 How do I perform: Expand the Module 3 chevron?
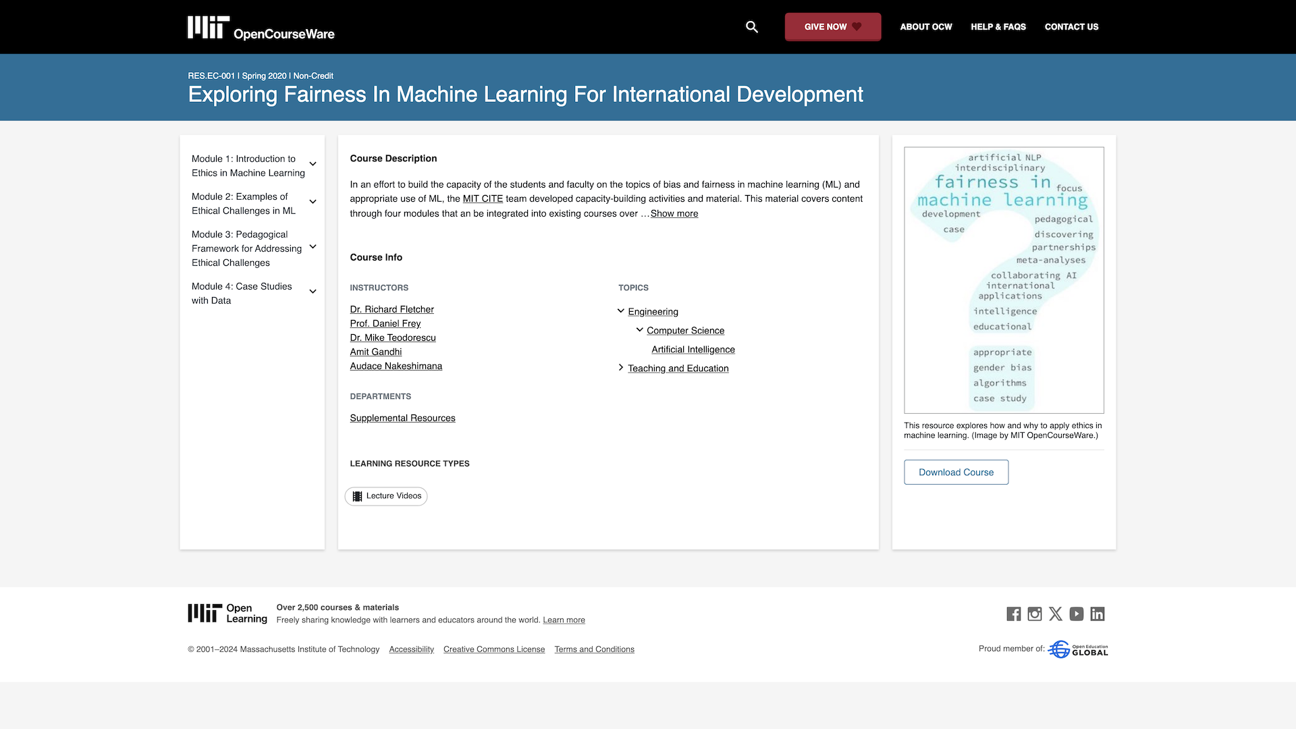pos(313,247)
